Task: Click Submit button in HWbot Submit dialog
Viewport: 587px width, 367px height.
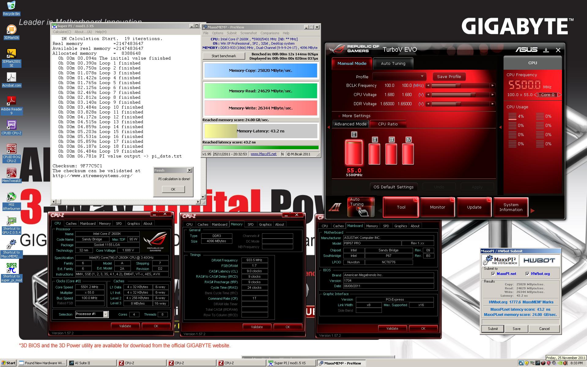Action: click(493, 328)
